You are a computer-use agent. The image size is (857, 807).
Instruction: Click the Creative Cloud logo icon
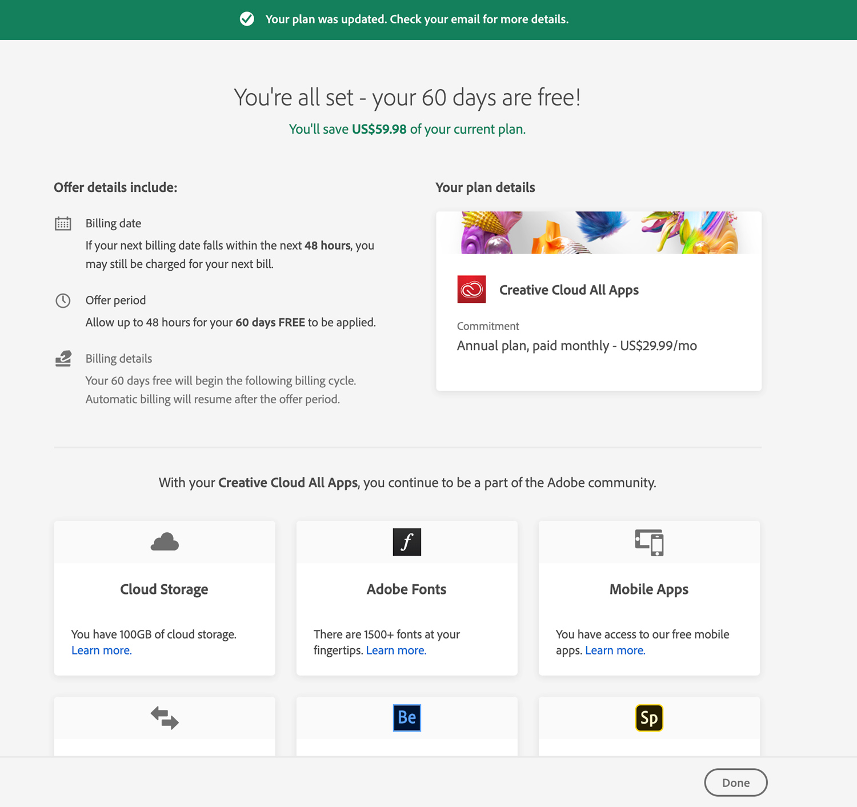click(x=472, y=290)
